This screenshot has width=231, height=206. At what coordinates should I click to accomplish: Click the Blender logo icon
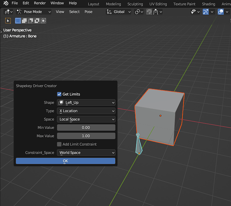point(6,3)
